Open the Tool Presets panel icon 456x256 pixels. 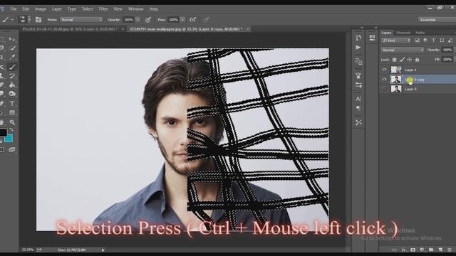click(358, 122)
